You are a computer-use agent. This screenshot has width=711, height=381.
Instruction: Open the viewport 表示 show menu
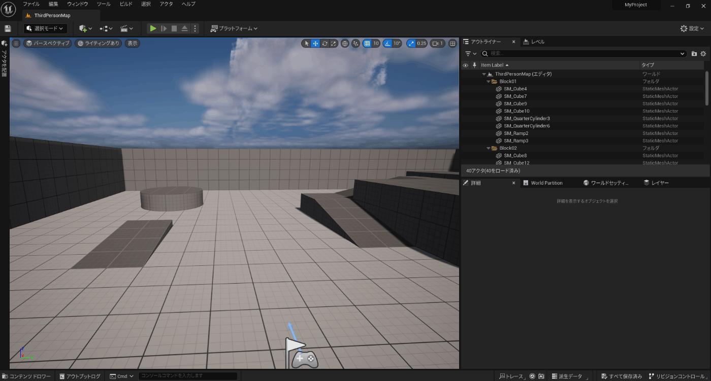(132, 43)
